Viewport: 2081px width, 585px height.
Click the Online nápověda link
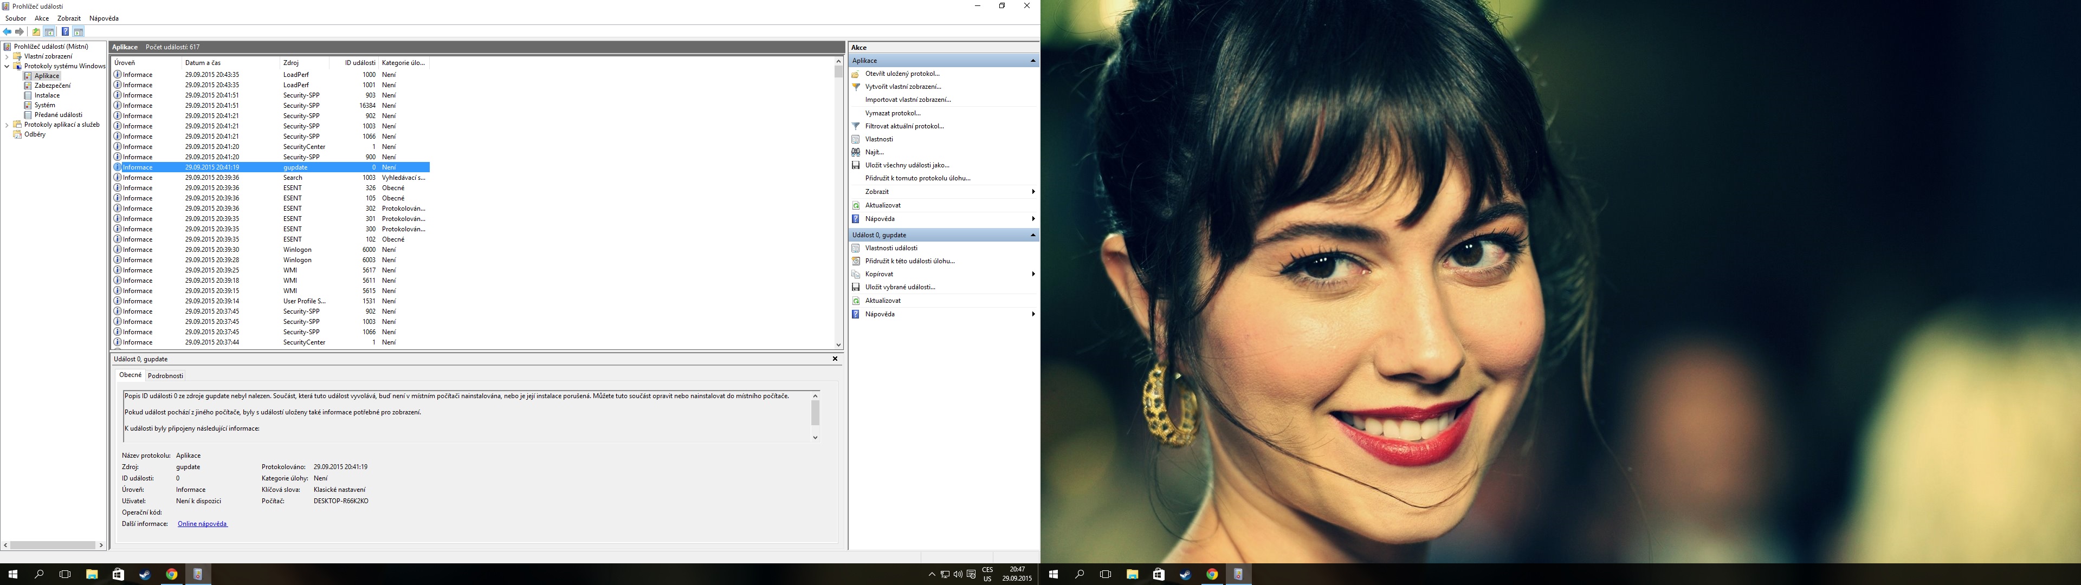point(202,524)
